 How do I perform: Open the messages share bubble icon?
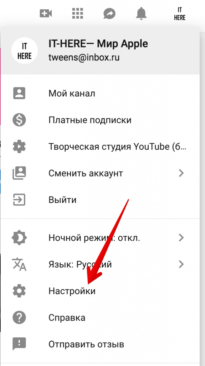[x=109, y=14]
